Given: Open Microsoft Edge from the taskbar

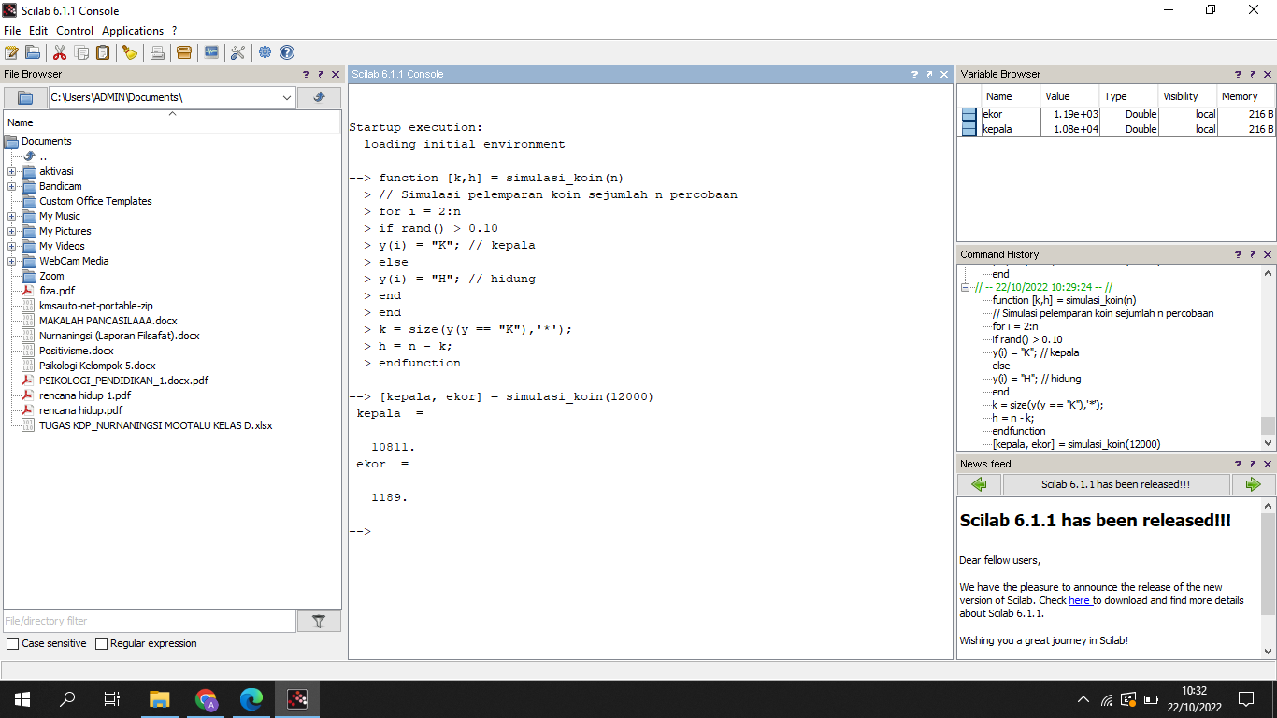Looking at the screenshot, I should pyautogui.click(x=251, y=698).
